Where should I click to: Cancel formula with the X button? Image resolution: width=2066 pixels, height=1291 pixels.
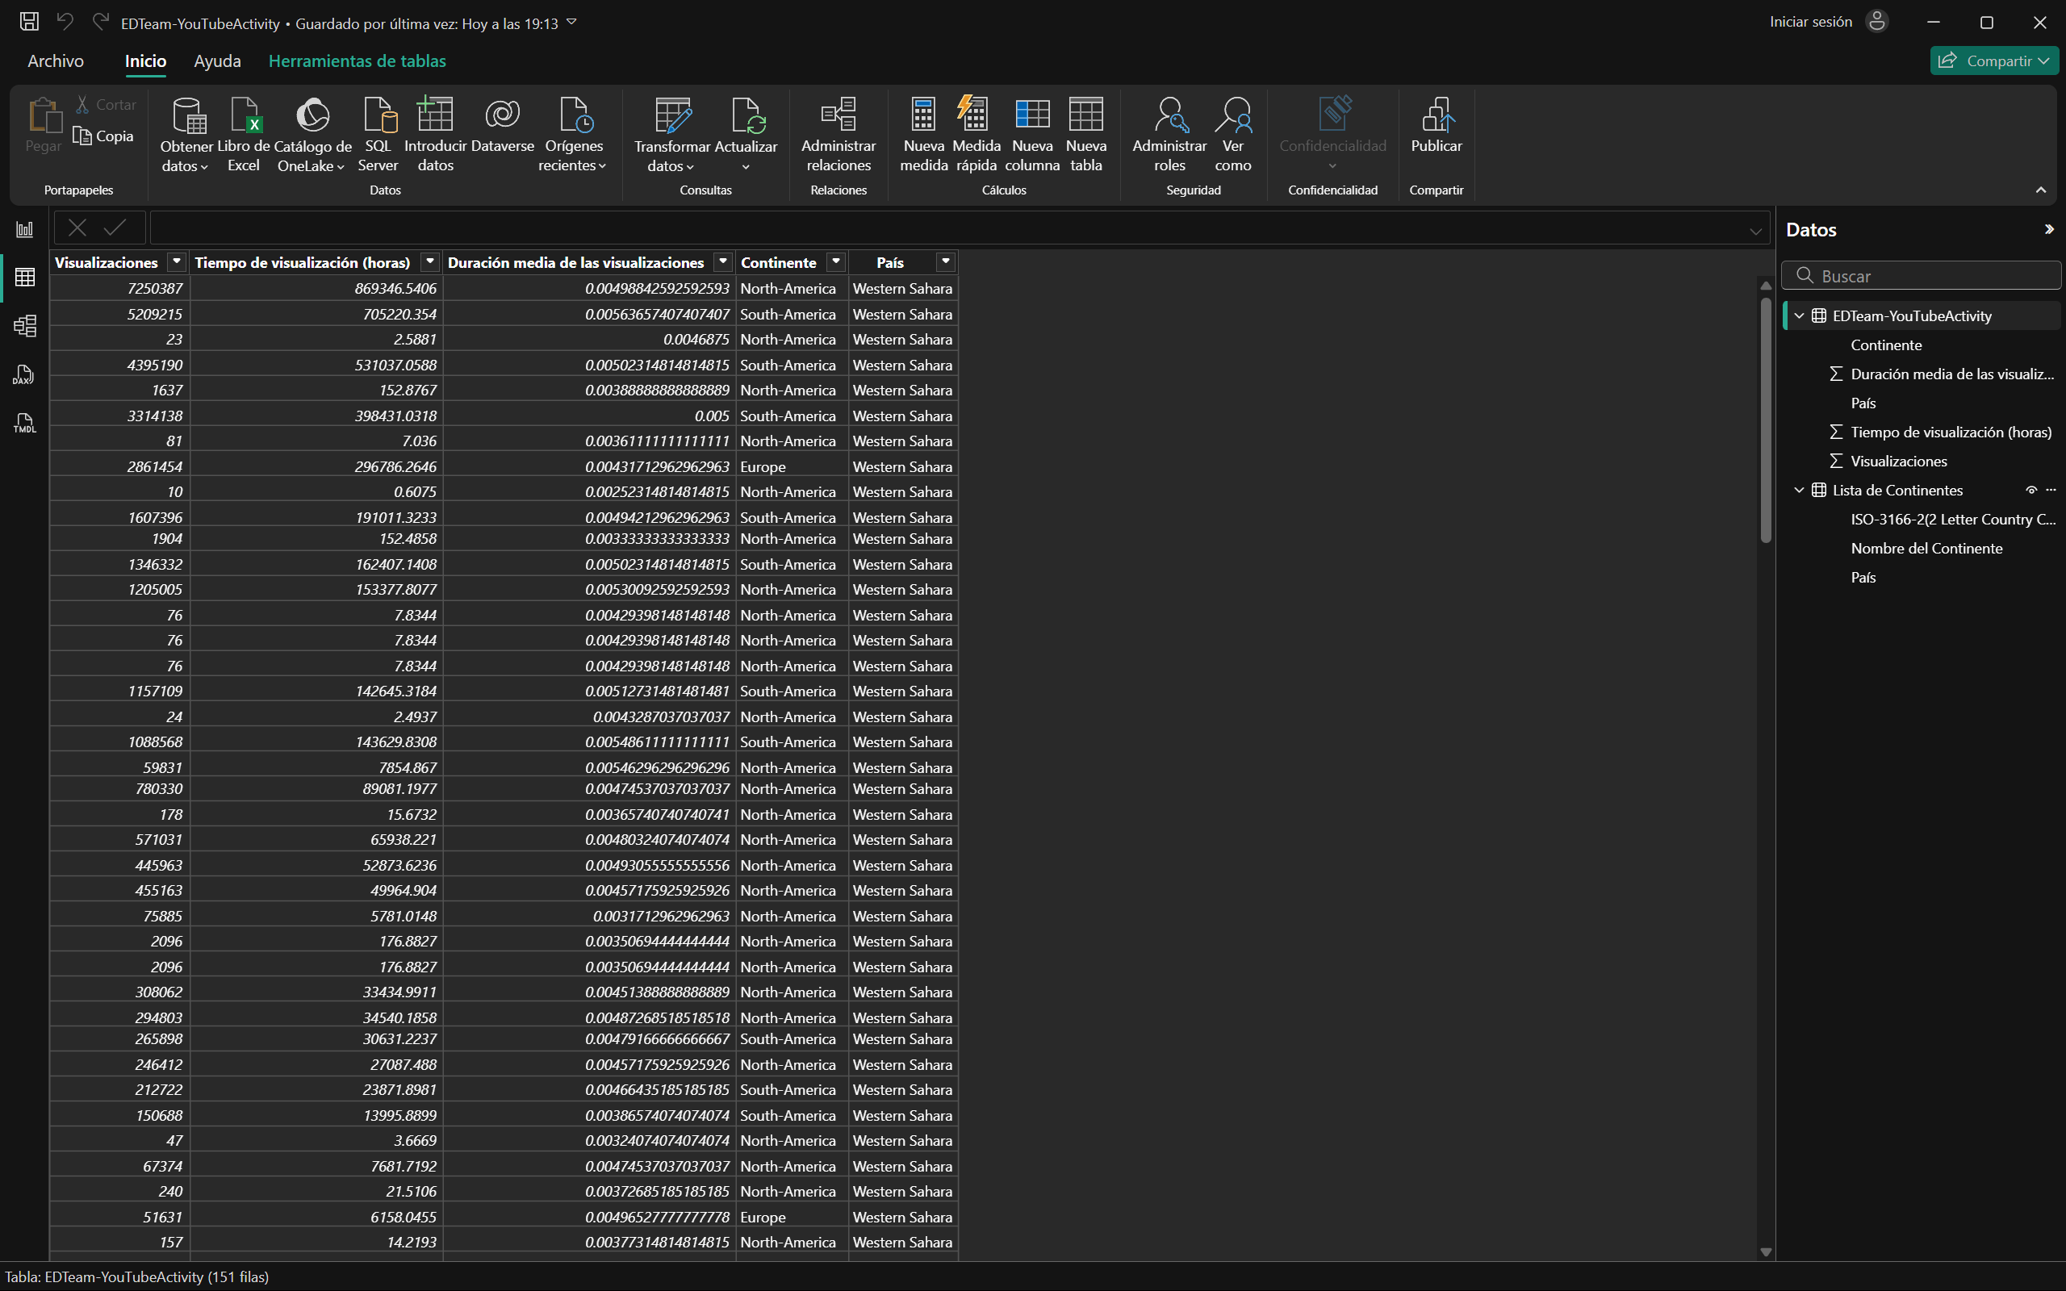[x=77, y=227]
